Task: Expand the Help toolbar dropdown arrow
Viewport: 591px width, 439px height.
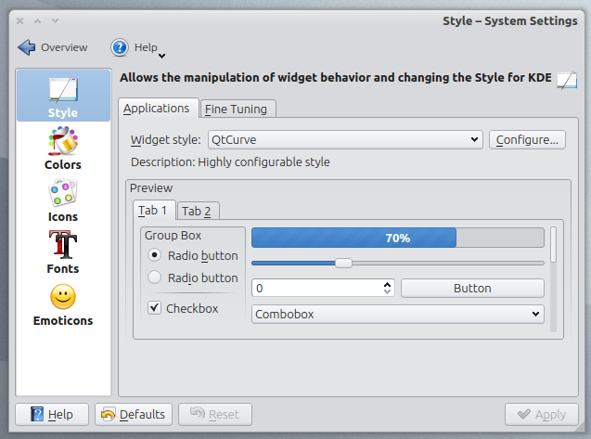Action: click(x=161, y=57)
